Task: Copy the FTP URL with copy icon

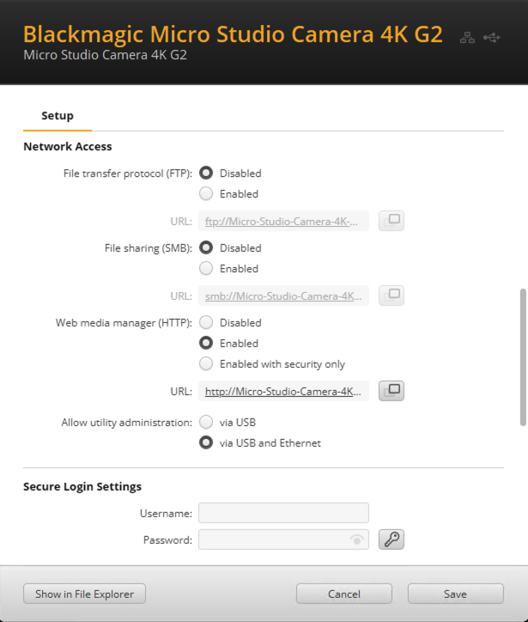Action: click(x=391, y=221)
